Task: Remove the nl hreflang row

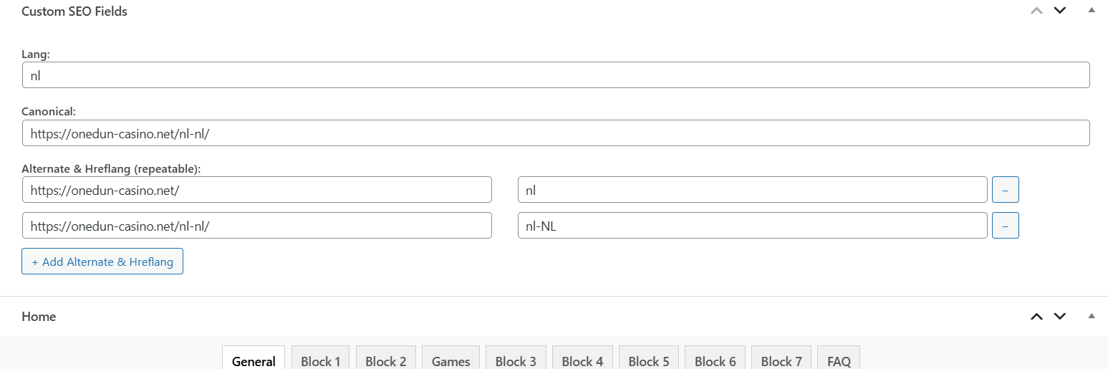Action: tap(1005, 190)
